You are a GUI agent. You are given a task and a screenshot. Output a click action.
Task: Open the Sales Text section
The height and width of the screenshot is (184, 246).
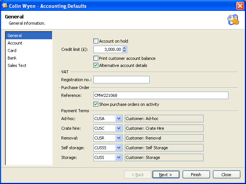pos(17,65)
